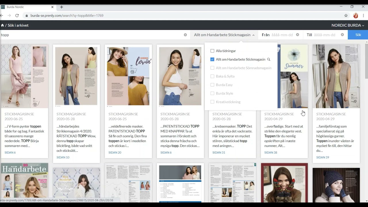Focus the Från date input
The height and width of the screenshot is (207, 368).
click(x=282, y=35)
